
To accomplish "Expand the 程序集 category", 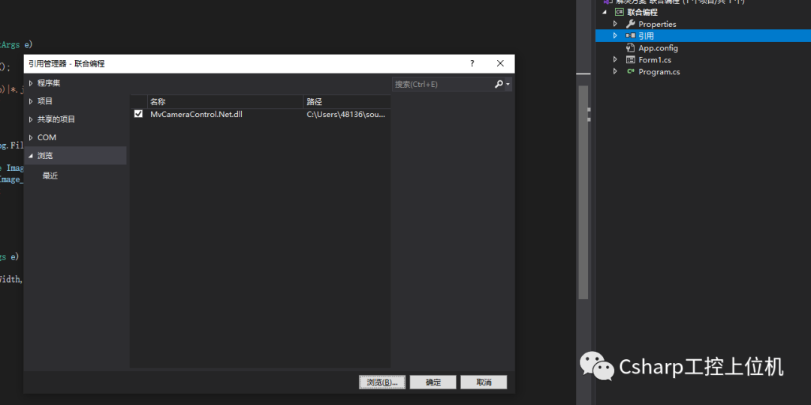I will (x=31, y=83).
